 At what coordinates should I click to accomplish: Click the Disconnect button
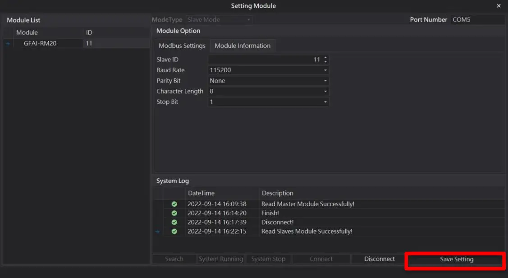pyautogui.click(x=379, y=259)
